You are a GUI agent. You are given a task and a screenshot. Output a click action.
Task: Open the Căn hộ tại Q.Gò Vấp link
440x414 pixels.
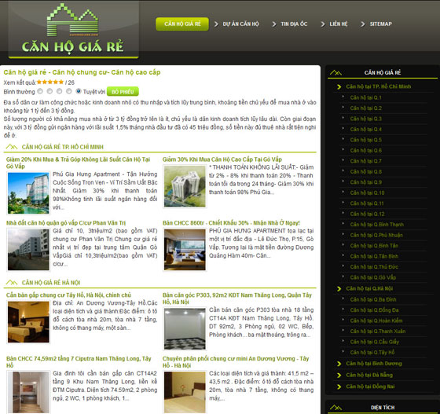[x=373, y=277]
